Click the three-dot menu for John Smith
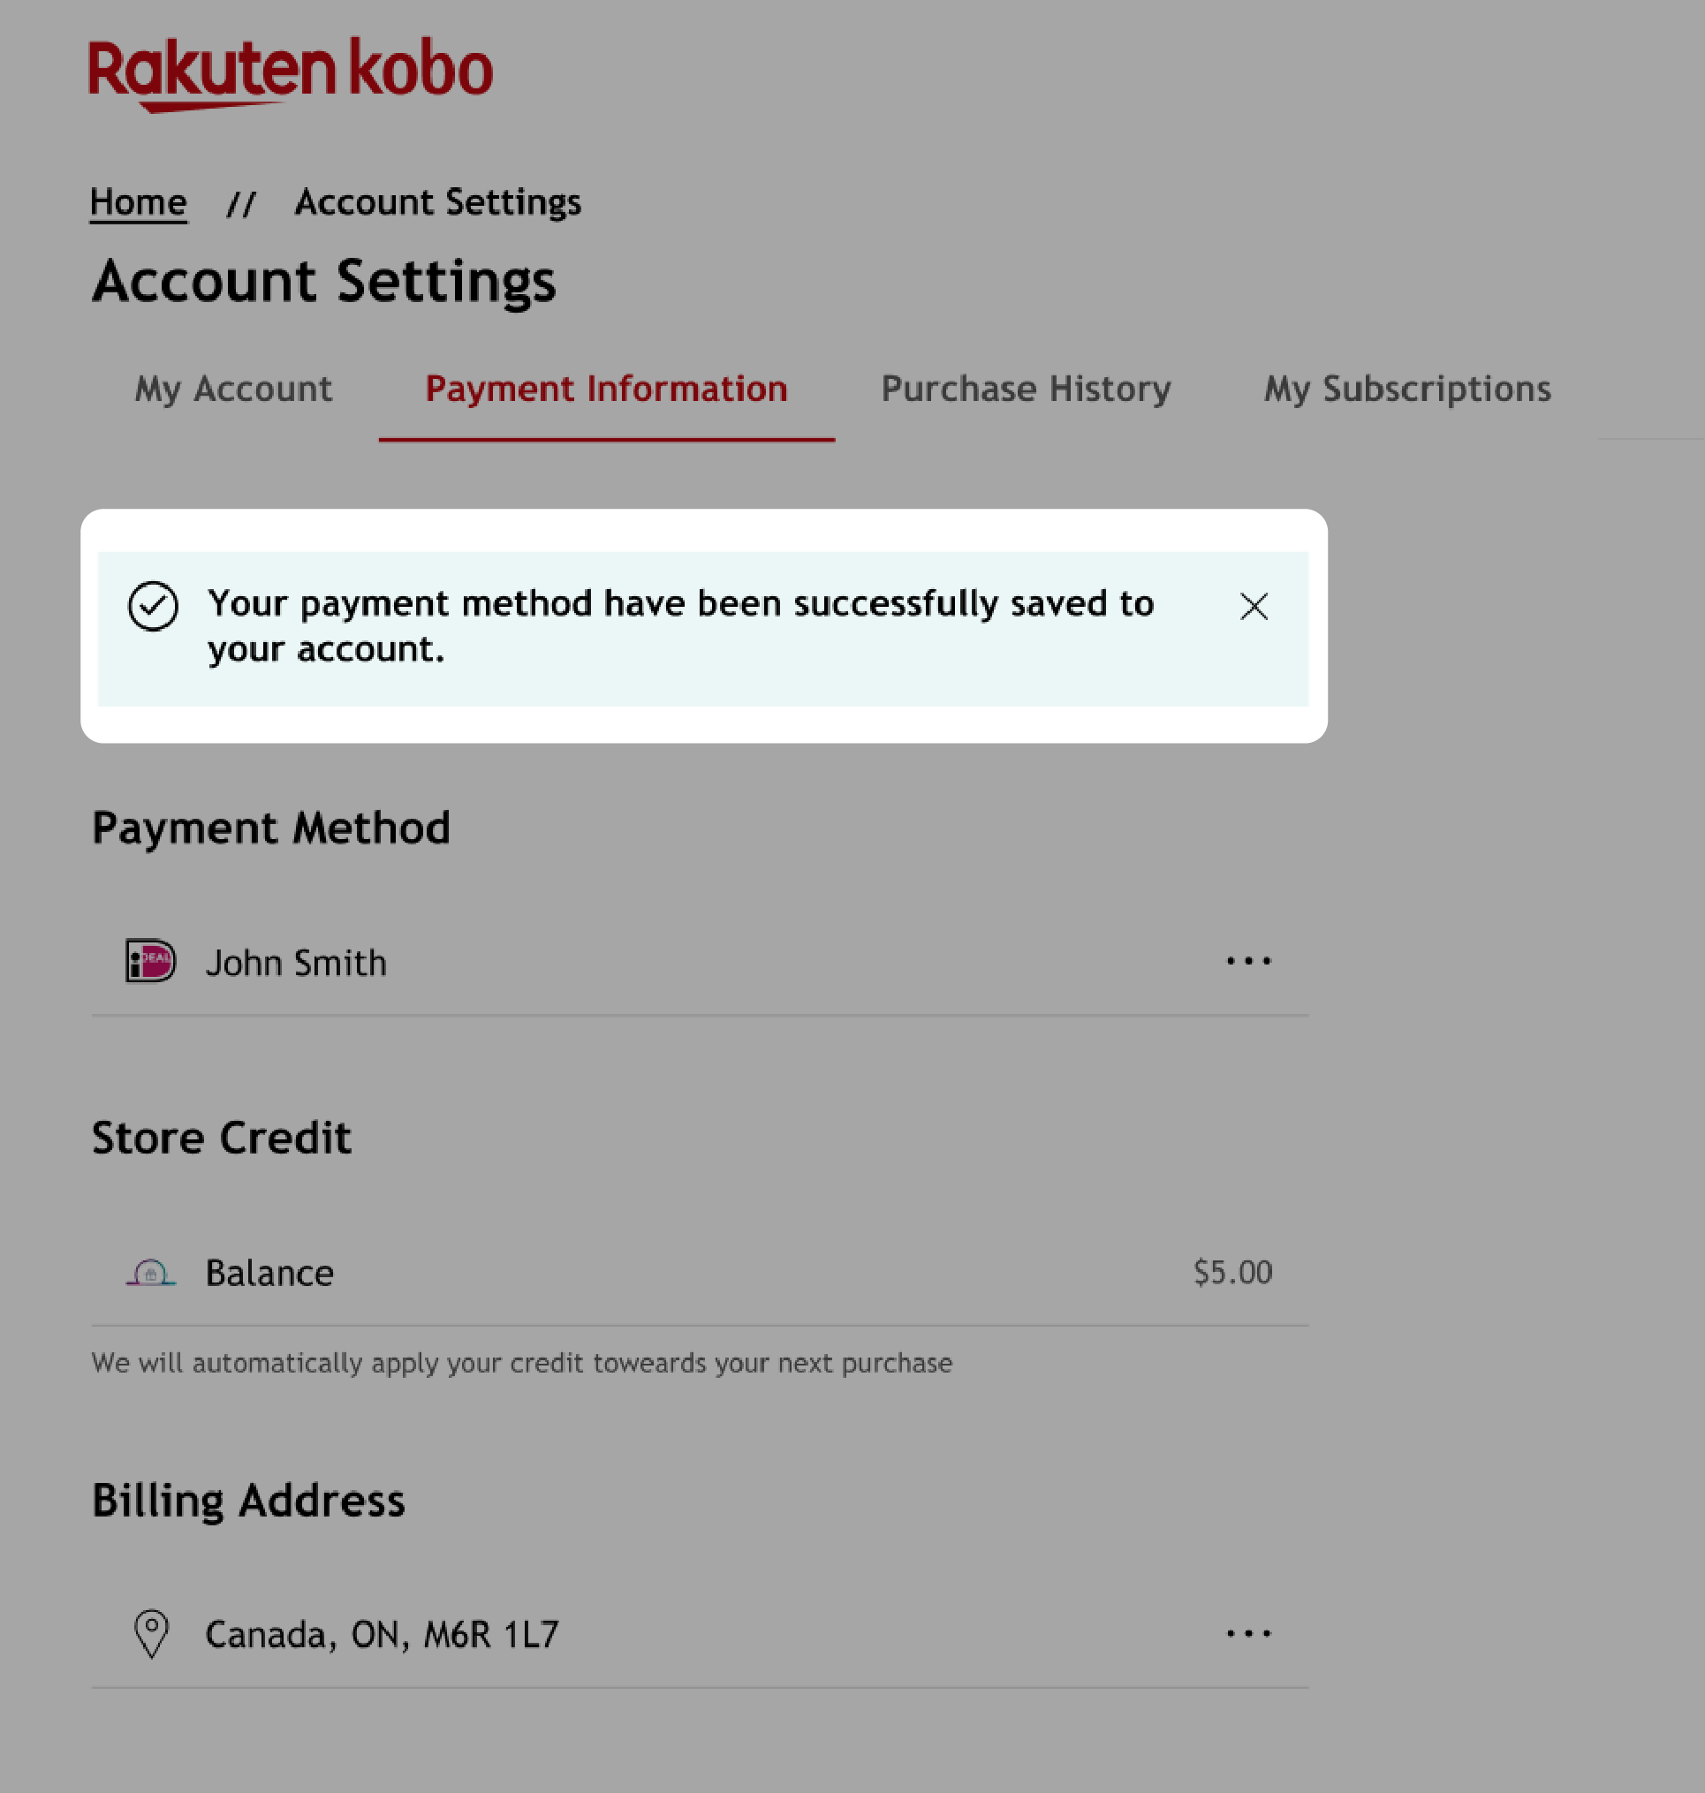The image size is (1705, 1793). 1249,961
